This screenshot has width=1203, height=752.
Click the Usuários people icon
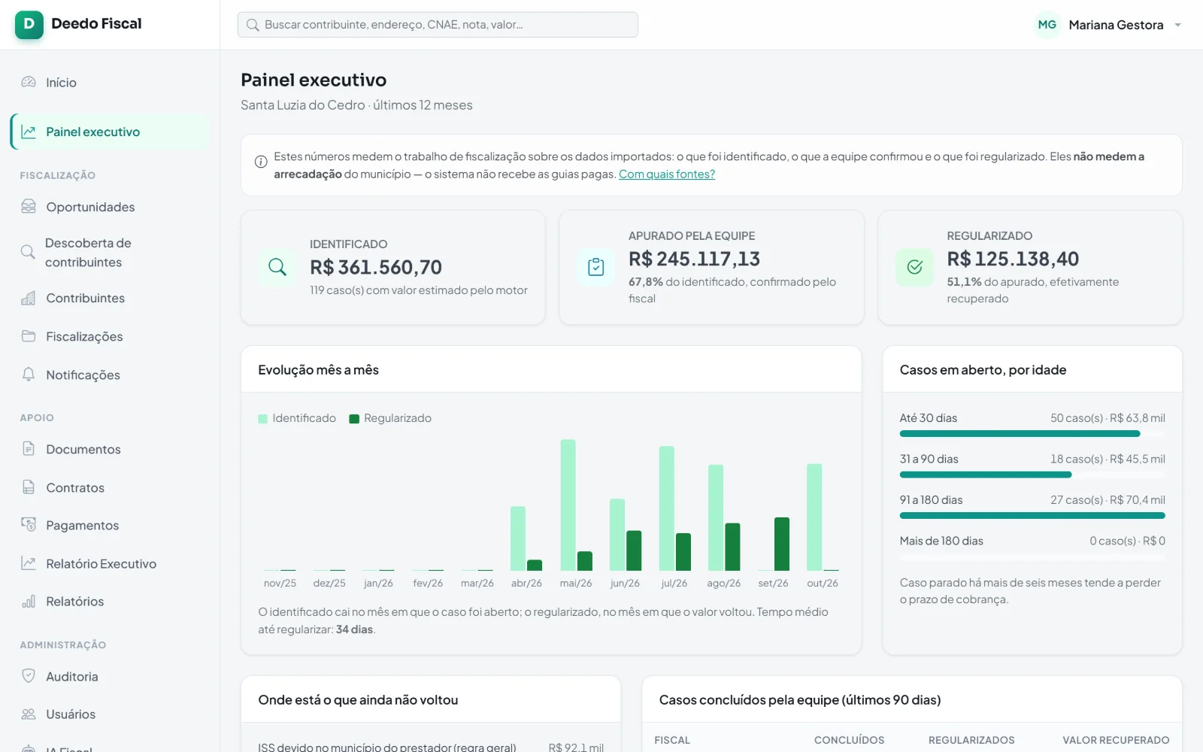[29, 714]
